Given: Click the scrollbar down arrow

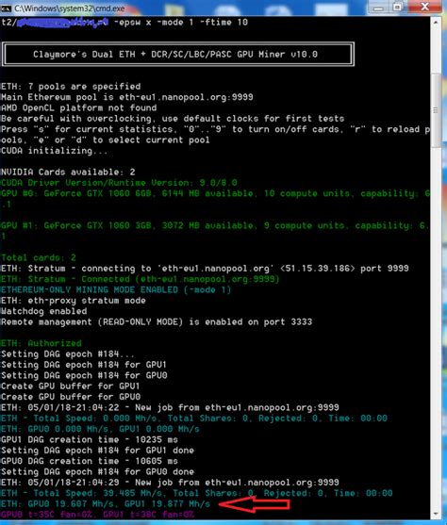Looking at the screenshot, I should [436, 514].
